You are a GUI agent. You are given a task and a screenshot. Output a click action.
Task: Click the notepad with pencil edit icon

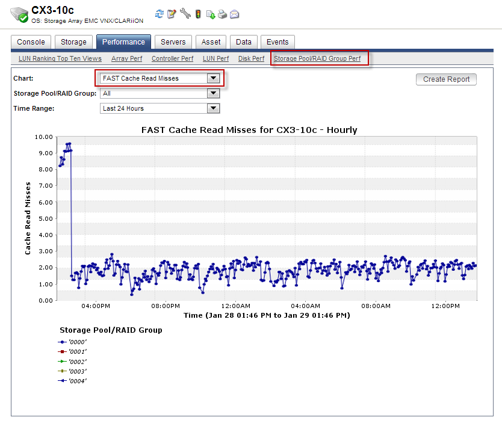click(172, 14)
